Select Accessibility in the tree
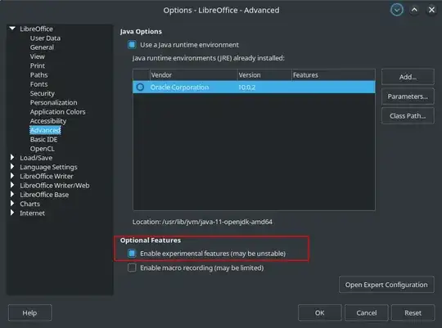Viewport: 442px width, 328px height. point(48,121)
